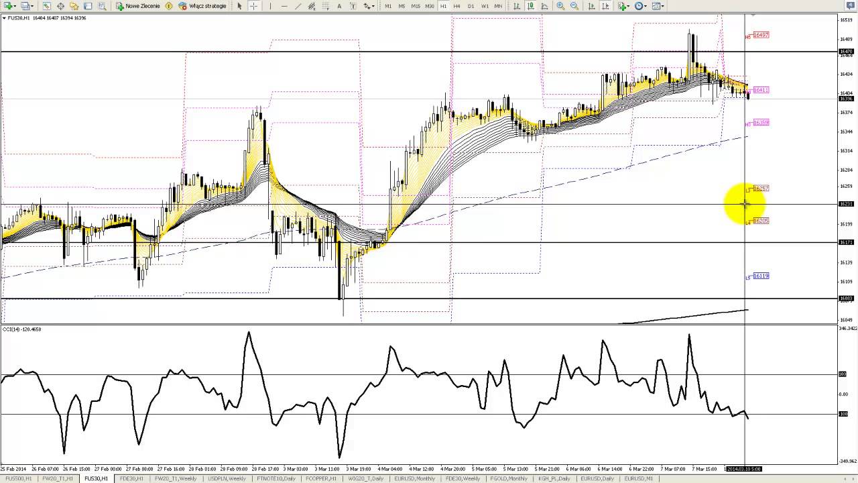Open the WIG20_T,Daily chart tab

365,478
